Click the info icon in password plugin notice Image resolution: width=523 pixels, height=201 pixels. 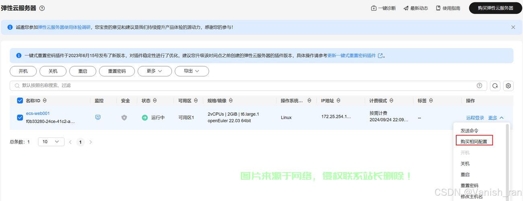(x=19, y=56)
